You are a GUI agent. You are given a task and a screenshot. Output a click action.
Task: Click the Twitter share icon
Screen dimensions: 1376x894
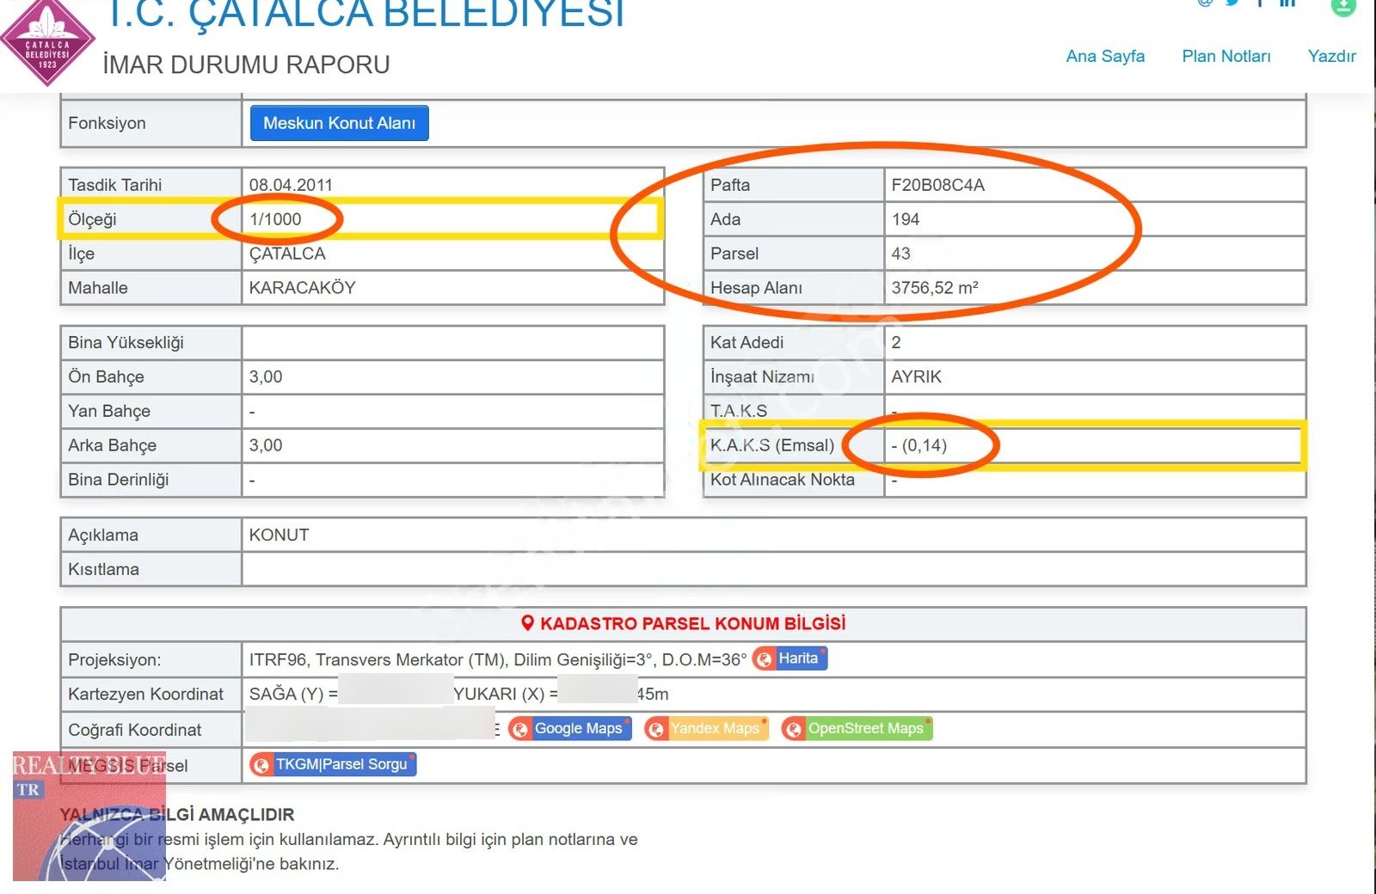(x=1232, y=4)
